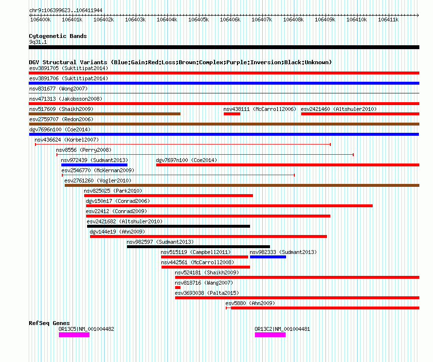
Task: Click the chr9:106399623..106411944 region label
Action: coord(66,10)
